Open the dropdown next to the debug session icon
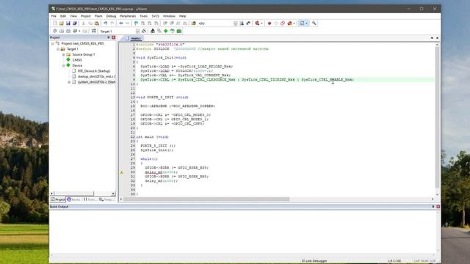 261,23
